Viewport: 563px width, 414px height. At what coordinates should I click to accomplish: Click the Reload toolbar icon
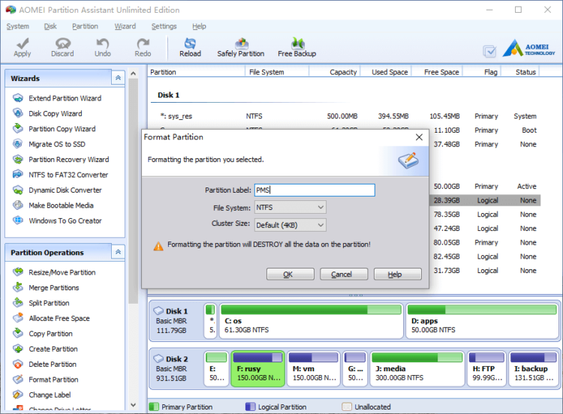tap(190, 43)
